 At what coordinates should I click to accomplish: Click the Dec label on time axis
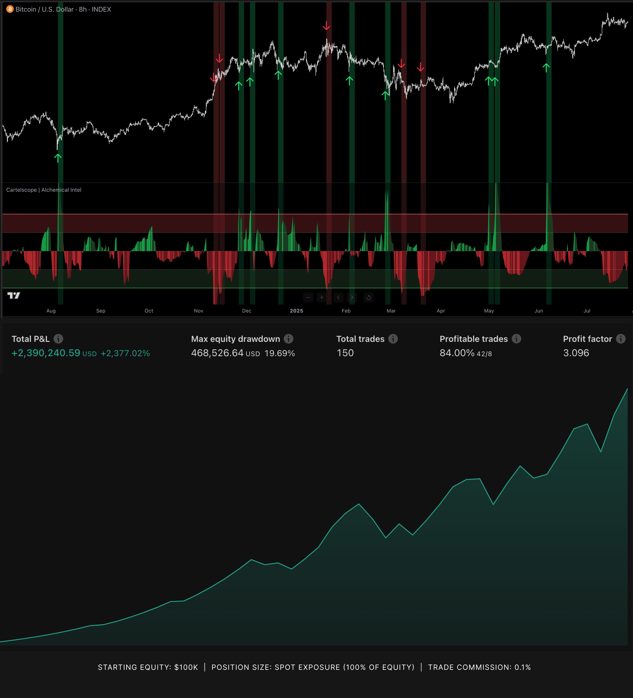point(247,311)
